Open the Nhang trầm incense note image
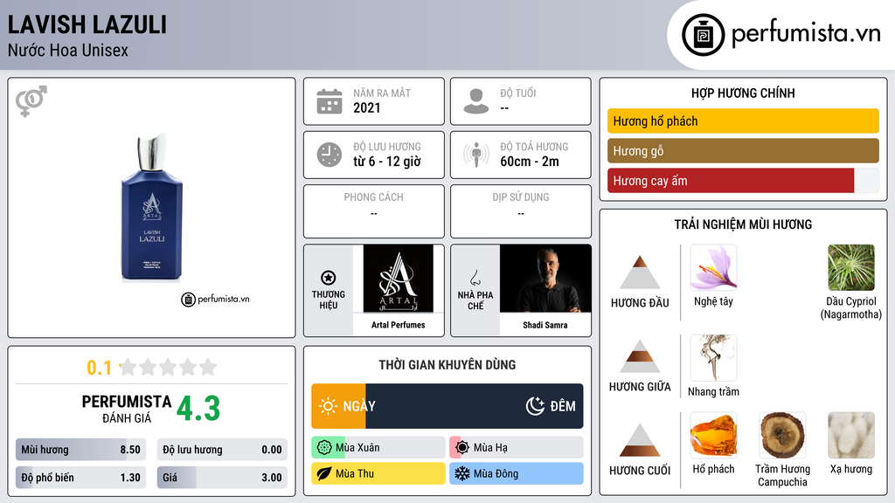Image resolution: width=895 pixels, height=503 pixels. coord(713,357)
